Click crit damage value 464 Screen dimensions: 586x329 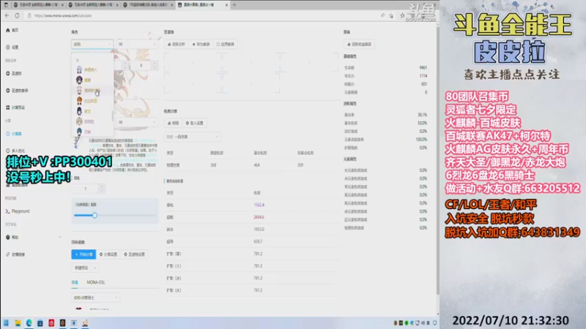[257, 165]
